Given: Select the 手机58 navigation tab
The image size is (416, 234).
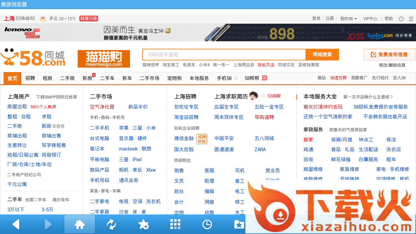Looking at the screenshot, I should (x=224, y=78).
